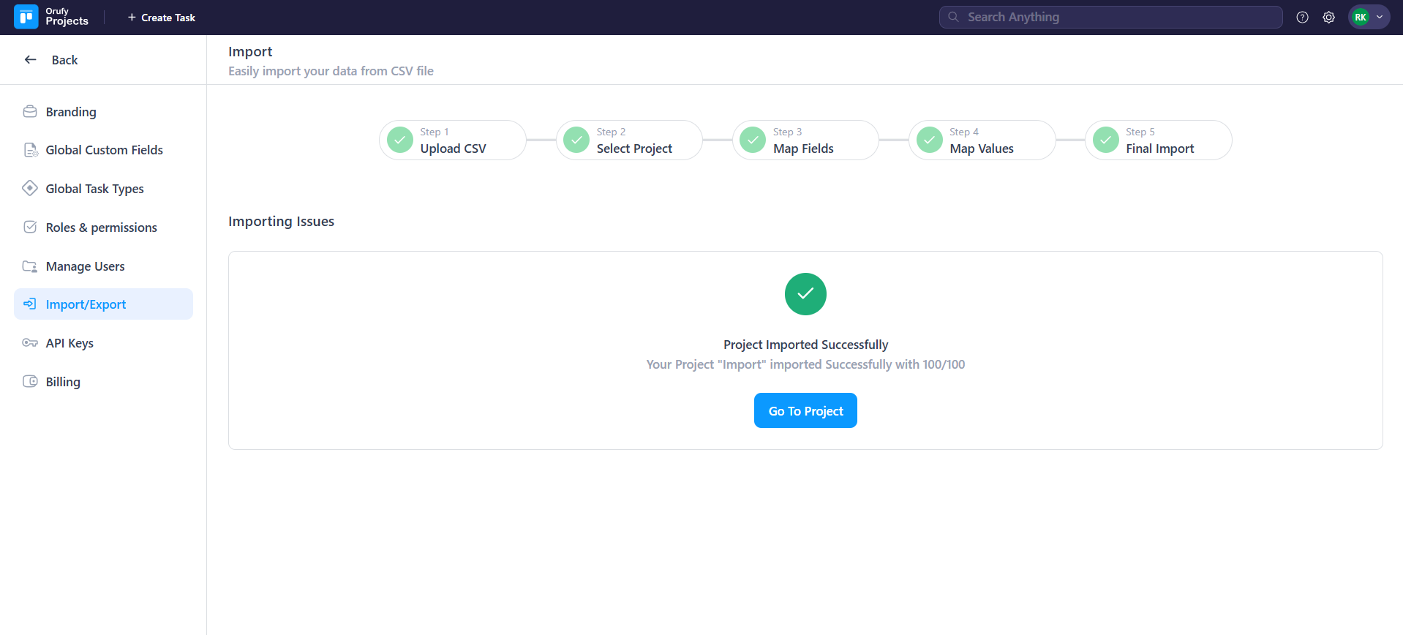Screen dimensions: 1403x635
Task: Open the Manage Users section
Action: pos(85,266)
